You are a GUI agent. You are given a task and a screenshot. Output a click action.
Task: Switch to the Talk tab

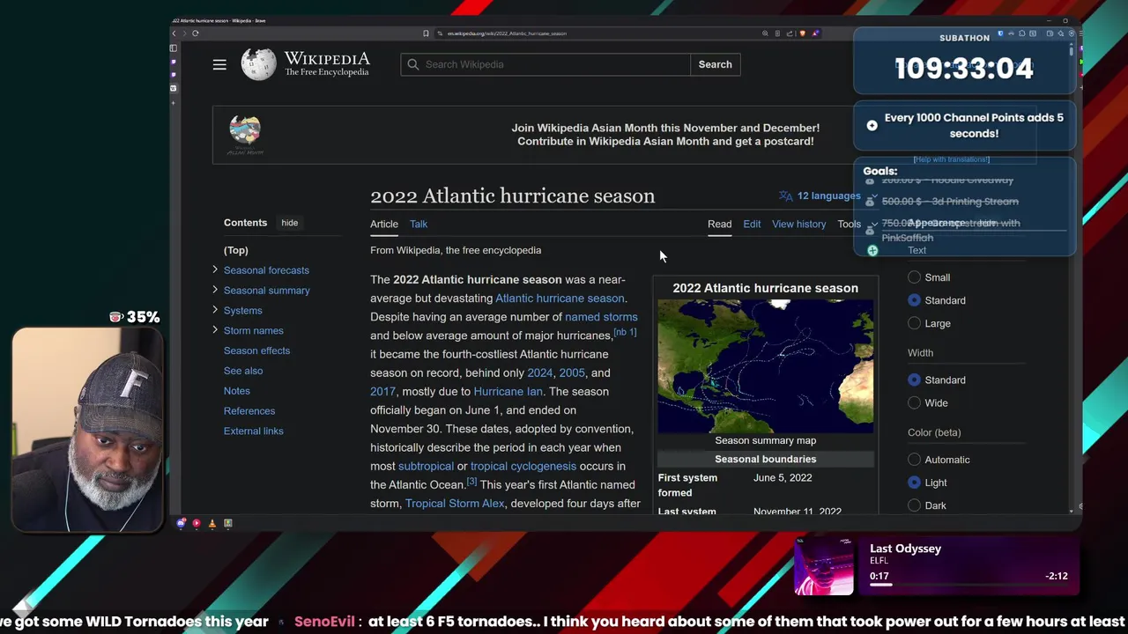(419, 224)
